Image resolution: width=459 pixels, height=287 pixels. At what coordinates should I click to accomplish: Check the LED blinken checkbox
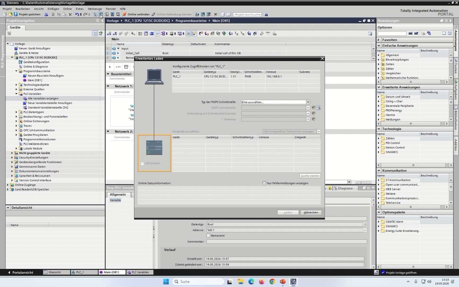pos(142,163)
